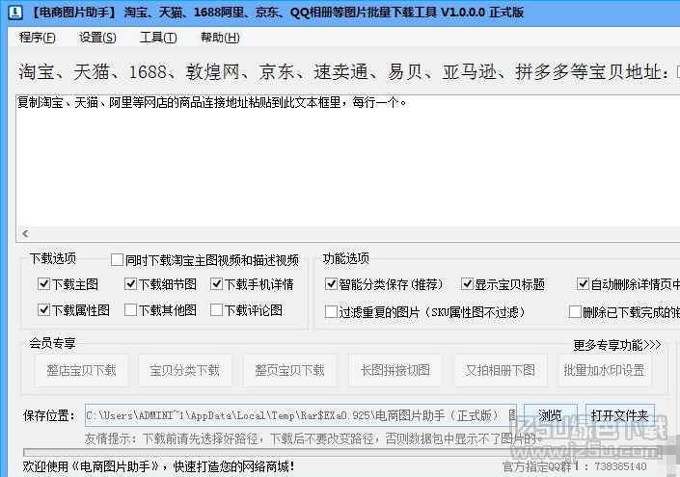The image size is (680, 477).
Task: Click the 长图拼接切图 button
Action: pos(395,370)
